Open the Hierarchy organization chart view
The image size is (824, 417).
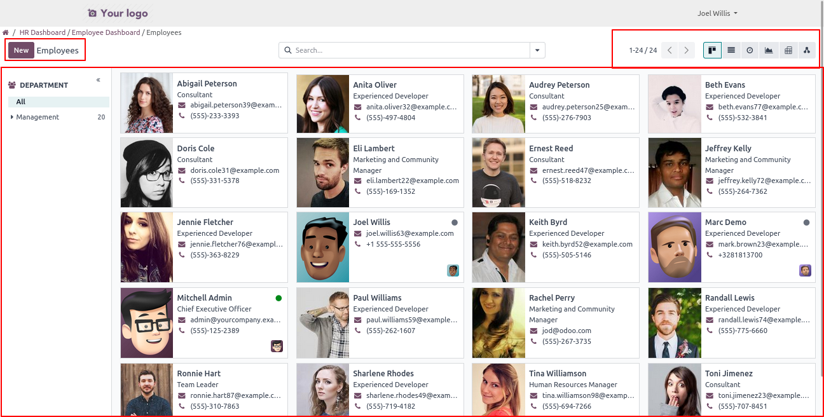807,50
